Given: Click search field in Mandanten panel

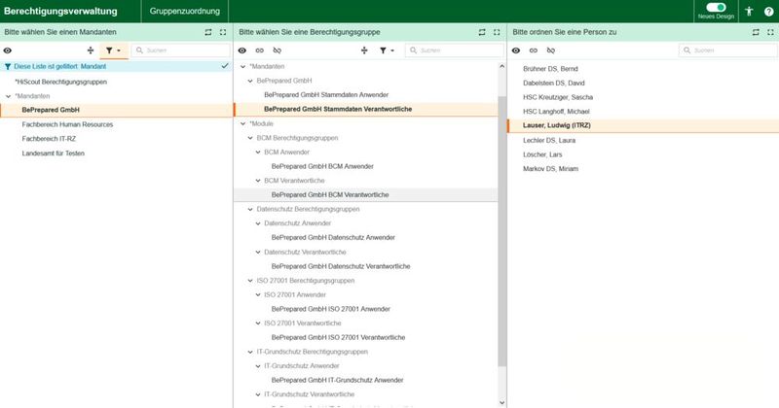Looking at the screenshot, I should coord(181,51).
